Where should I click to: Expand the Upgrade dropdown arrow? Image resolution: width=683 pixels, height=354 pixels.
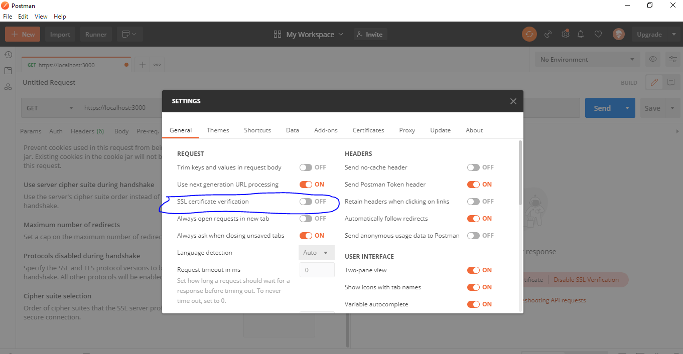pyautogui.click(x=673, y=34)
